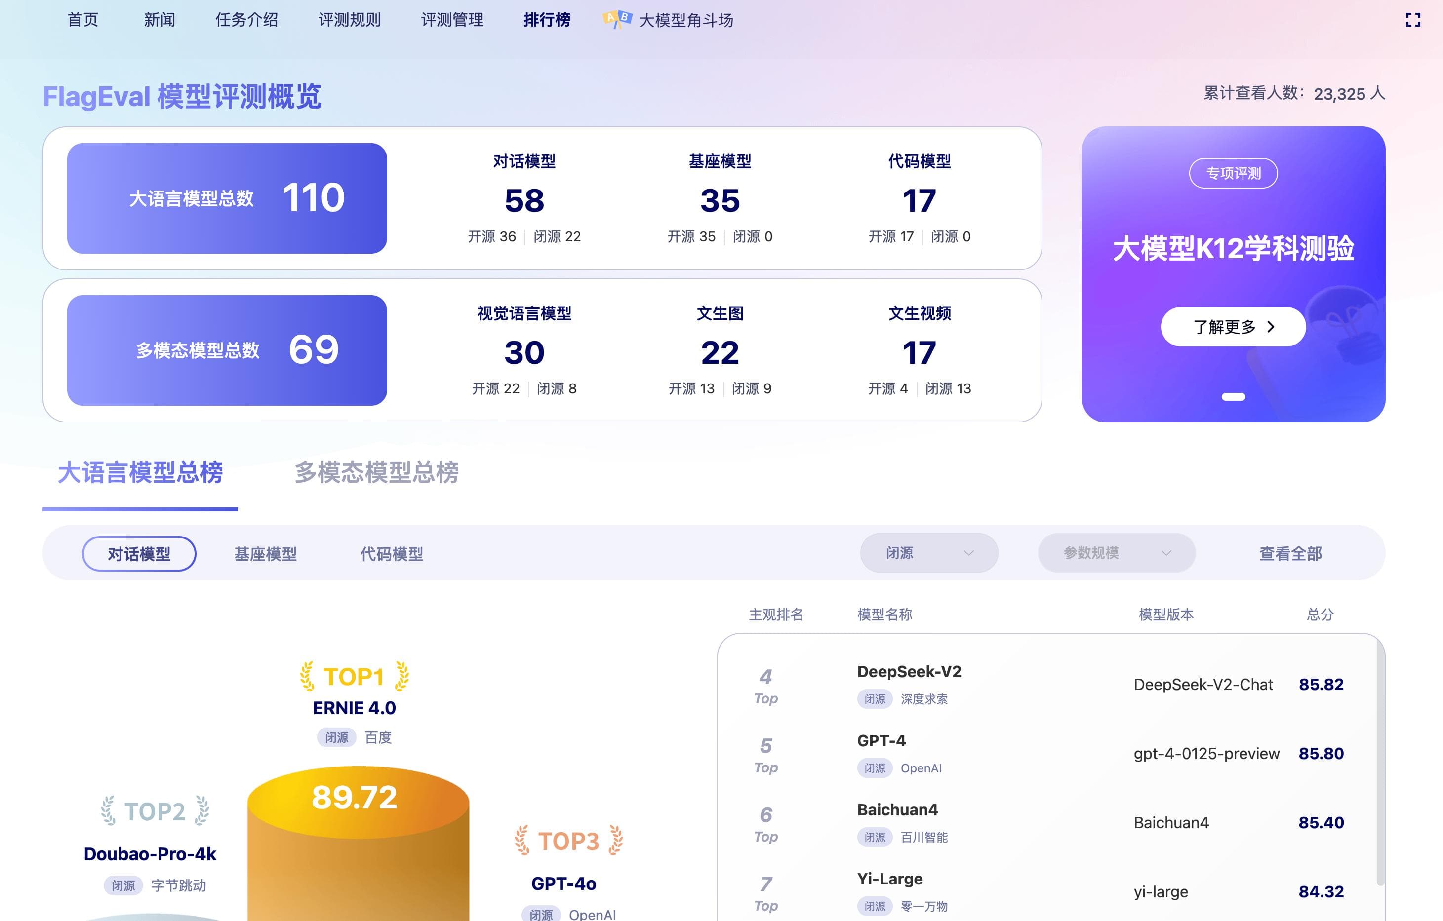Click 百川智能 vendor label
This screenshot has height=921, width=1443.
[924, 837]
